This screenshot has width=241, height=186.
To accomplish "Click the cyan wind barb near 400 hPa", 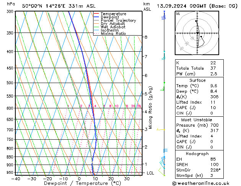I will click(164, 55).
